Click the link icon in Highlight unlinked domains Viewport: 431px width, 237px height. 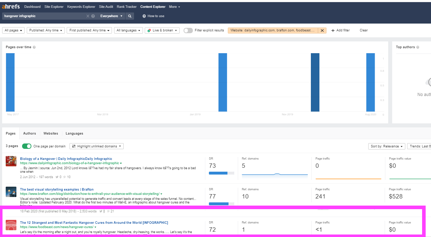tap(74, 146)
